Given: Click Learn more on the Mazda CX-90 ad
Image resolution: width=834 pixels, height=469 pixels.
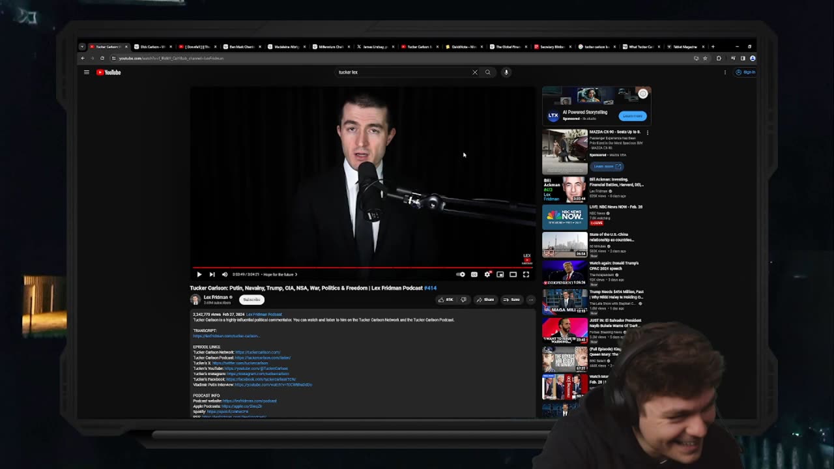Looking at the screenshot, I should [x=607, y=166].
